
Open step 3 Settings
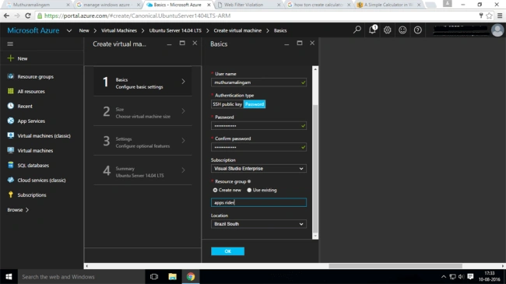click(142, 141)
